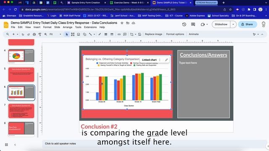The width and height of the screenshot is (269, 151).
Task: Open border color pencil tool
Action: [100, 34]
